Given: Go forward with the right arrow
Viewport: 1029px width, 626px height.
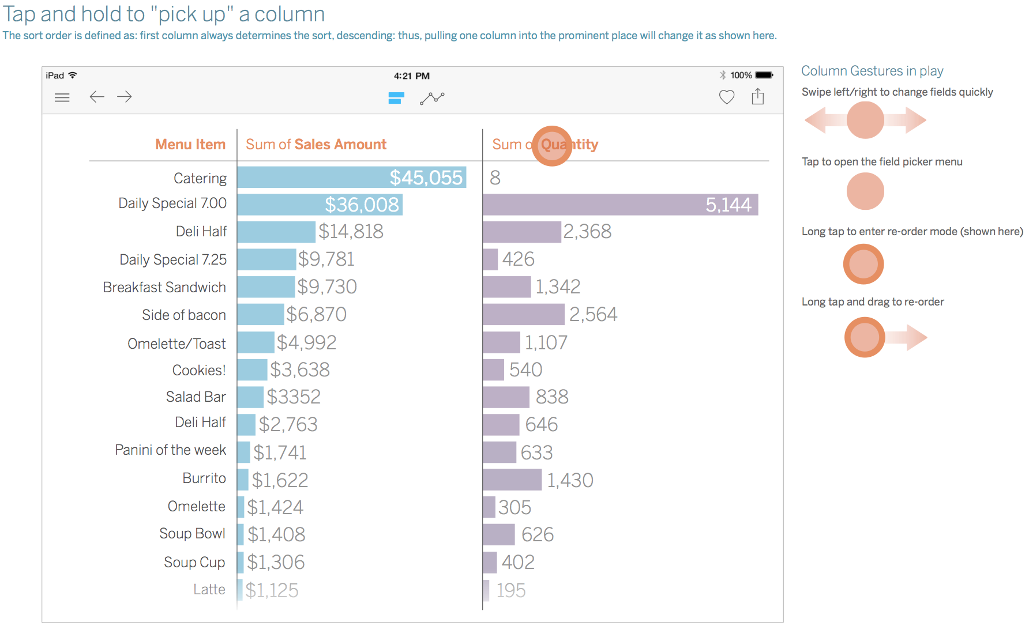Looking at the screenshot, I should (x=125, y=97).
